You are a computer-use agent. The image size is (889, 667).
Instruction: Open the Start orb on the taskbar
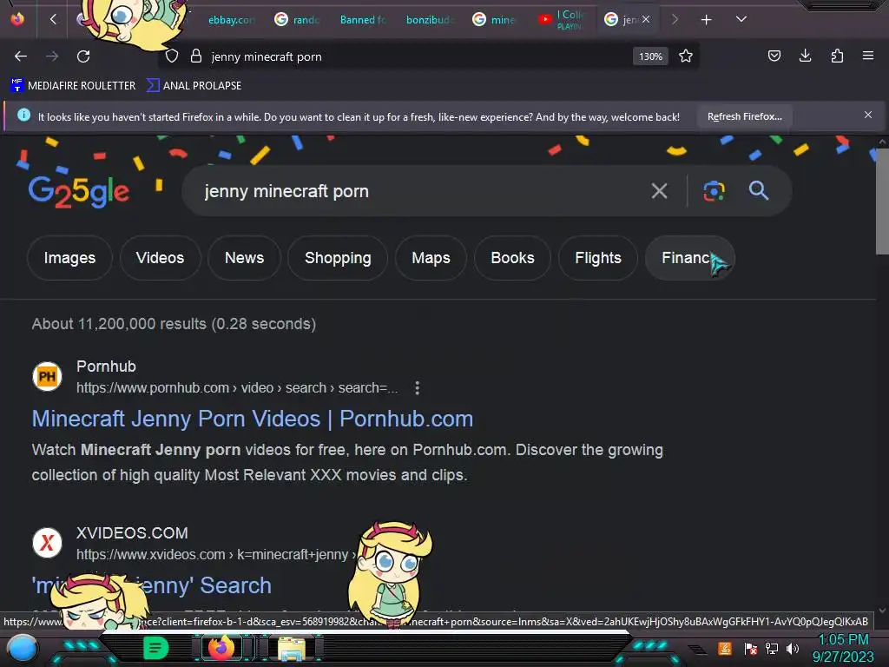[x=23, y=649]
